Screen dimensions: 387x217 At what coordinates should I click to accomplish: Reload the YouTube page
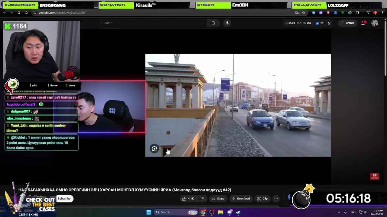click(x=19, y=13)
